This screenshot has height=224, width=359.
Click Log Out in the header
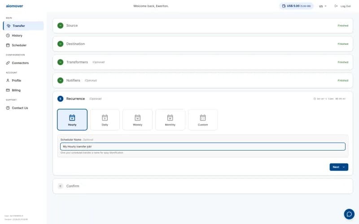[345, 6]
